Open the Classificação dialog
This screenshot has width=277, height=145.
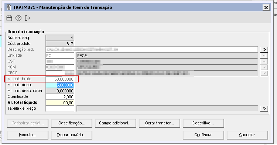point(72,123)
